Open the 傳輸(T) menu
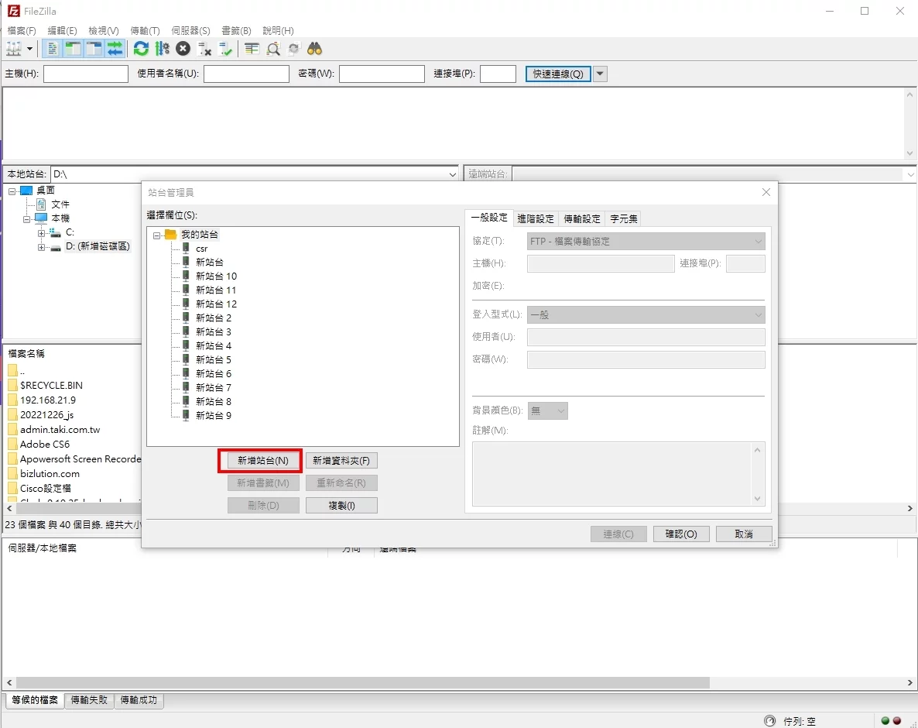 pyautogui.click(x=145, y=30)
